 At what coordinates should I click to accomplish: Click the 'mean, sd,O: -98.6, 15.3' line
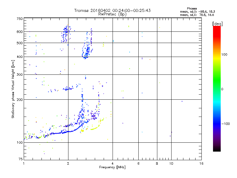[197, 12]
